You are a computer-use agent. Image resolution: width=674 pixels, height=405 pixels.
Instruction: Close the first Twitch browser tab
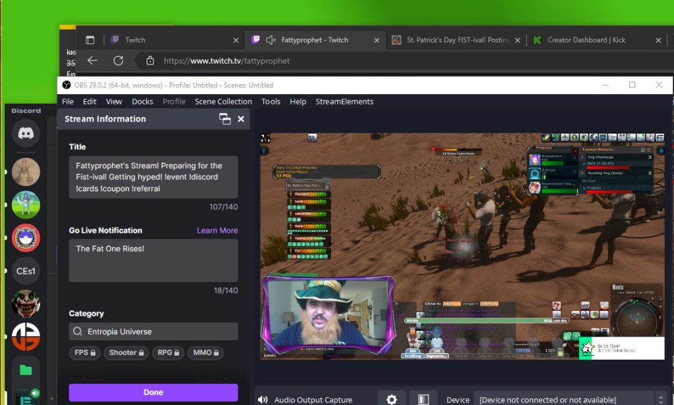point(236,40)
